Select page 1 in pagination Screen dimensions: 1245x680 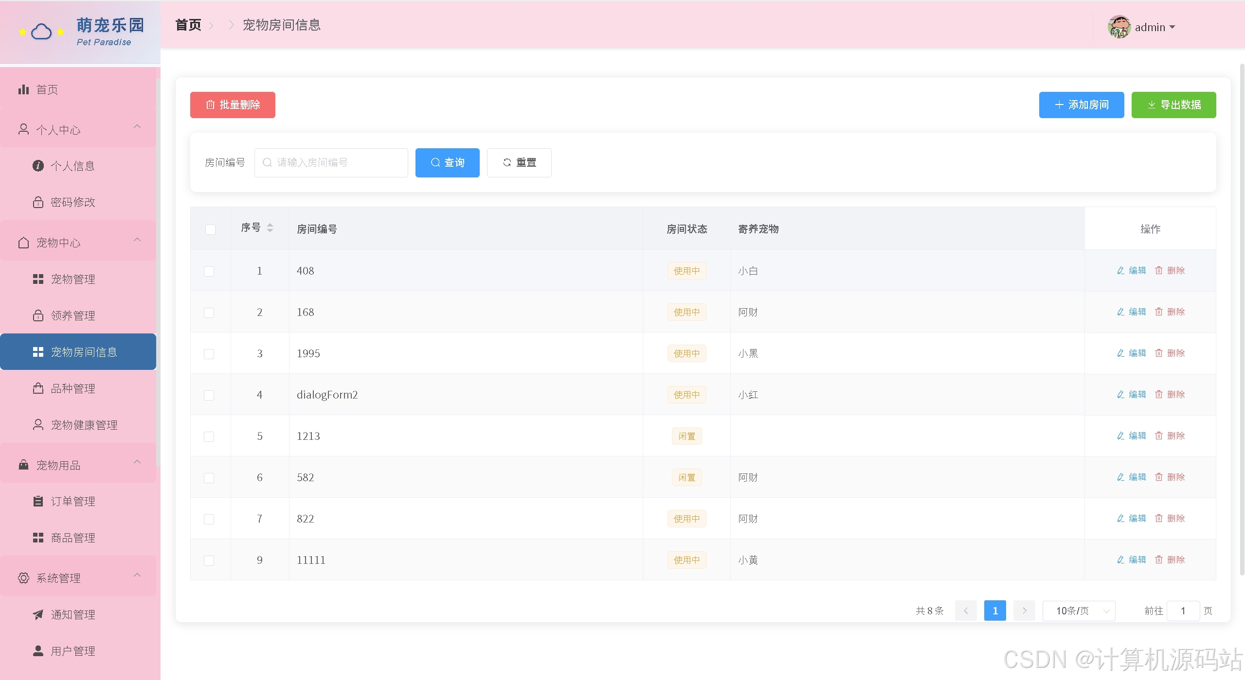995,610
